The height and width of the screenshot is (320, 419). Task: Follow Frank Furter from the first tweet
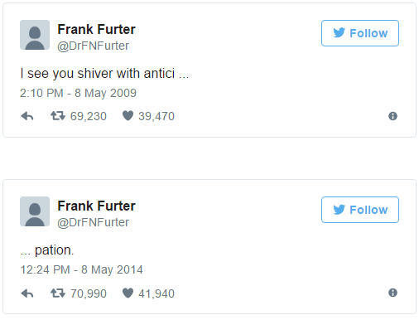tap(360, 33)
